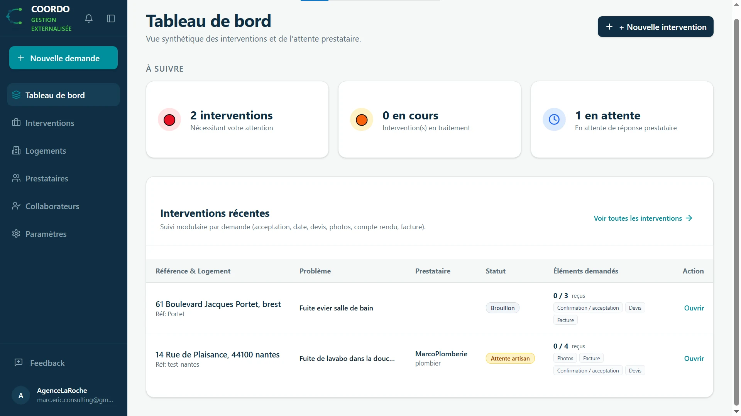Viewport: 741px width, 416px height.
Task: Click the plus icon in Nouvelle demande
Action: [x=21, y=58]
